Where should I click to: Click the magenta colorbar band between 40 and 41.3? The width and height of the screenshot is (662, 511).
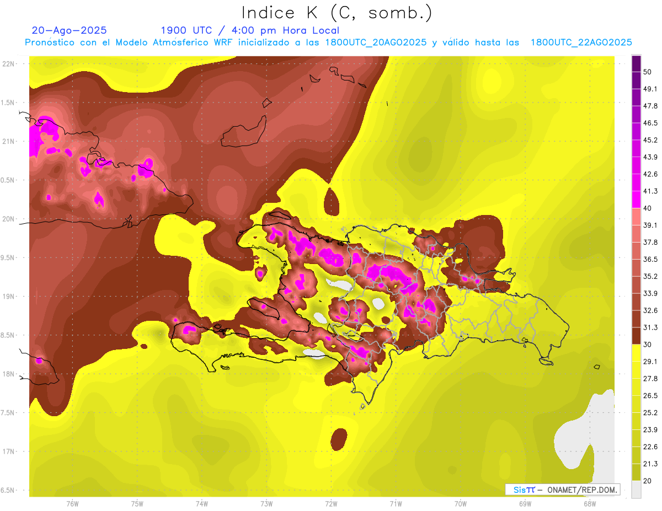point(636,200)
